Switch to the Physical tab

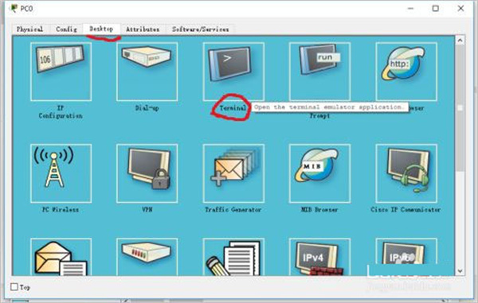coord(29,29)
